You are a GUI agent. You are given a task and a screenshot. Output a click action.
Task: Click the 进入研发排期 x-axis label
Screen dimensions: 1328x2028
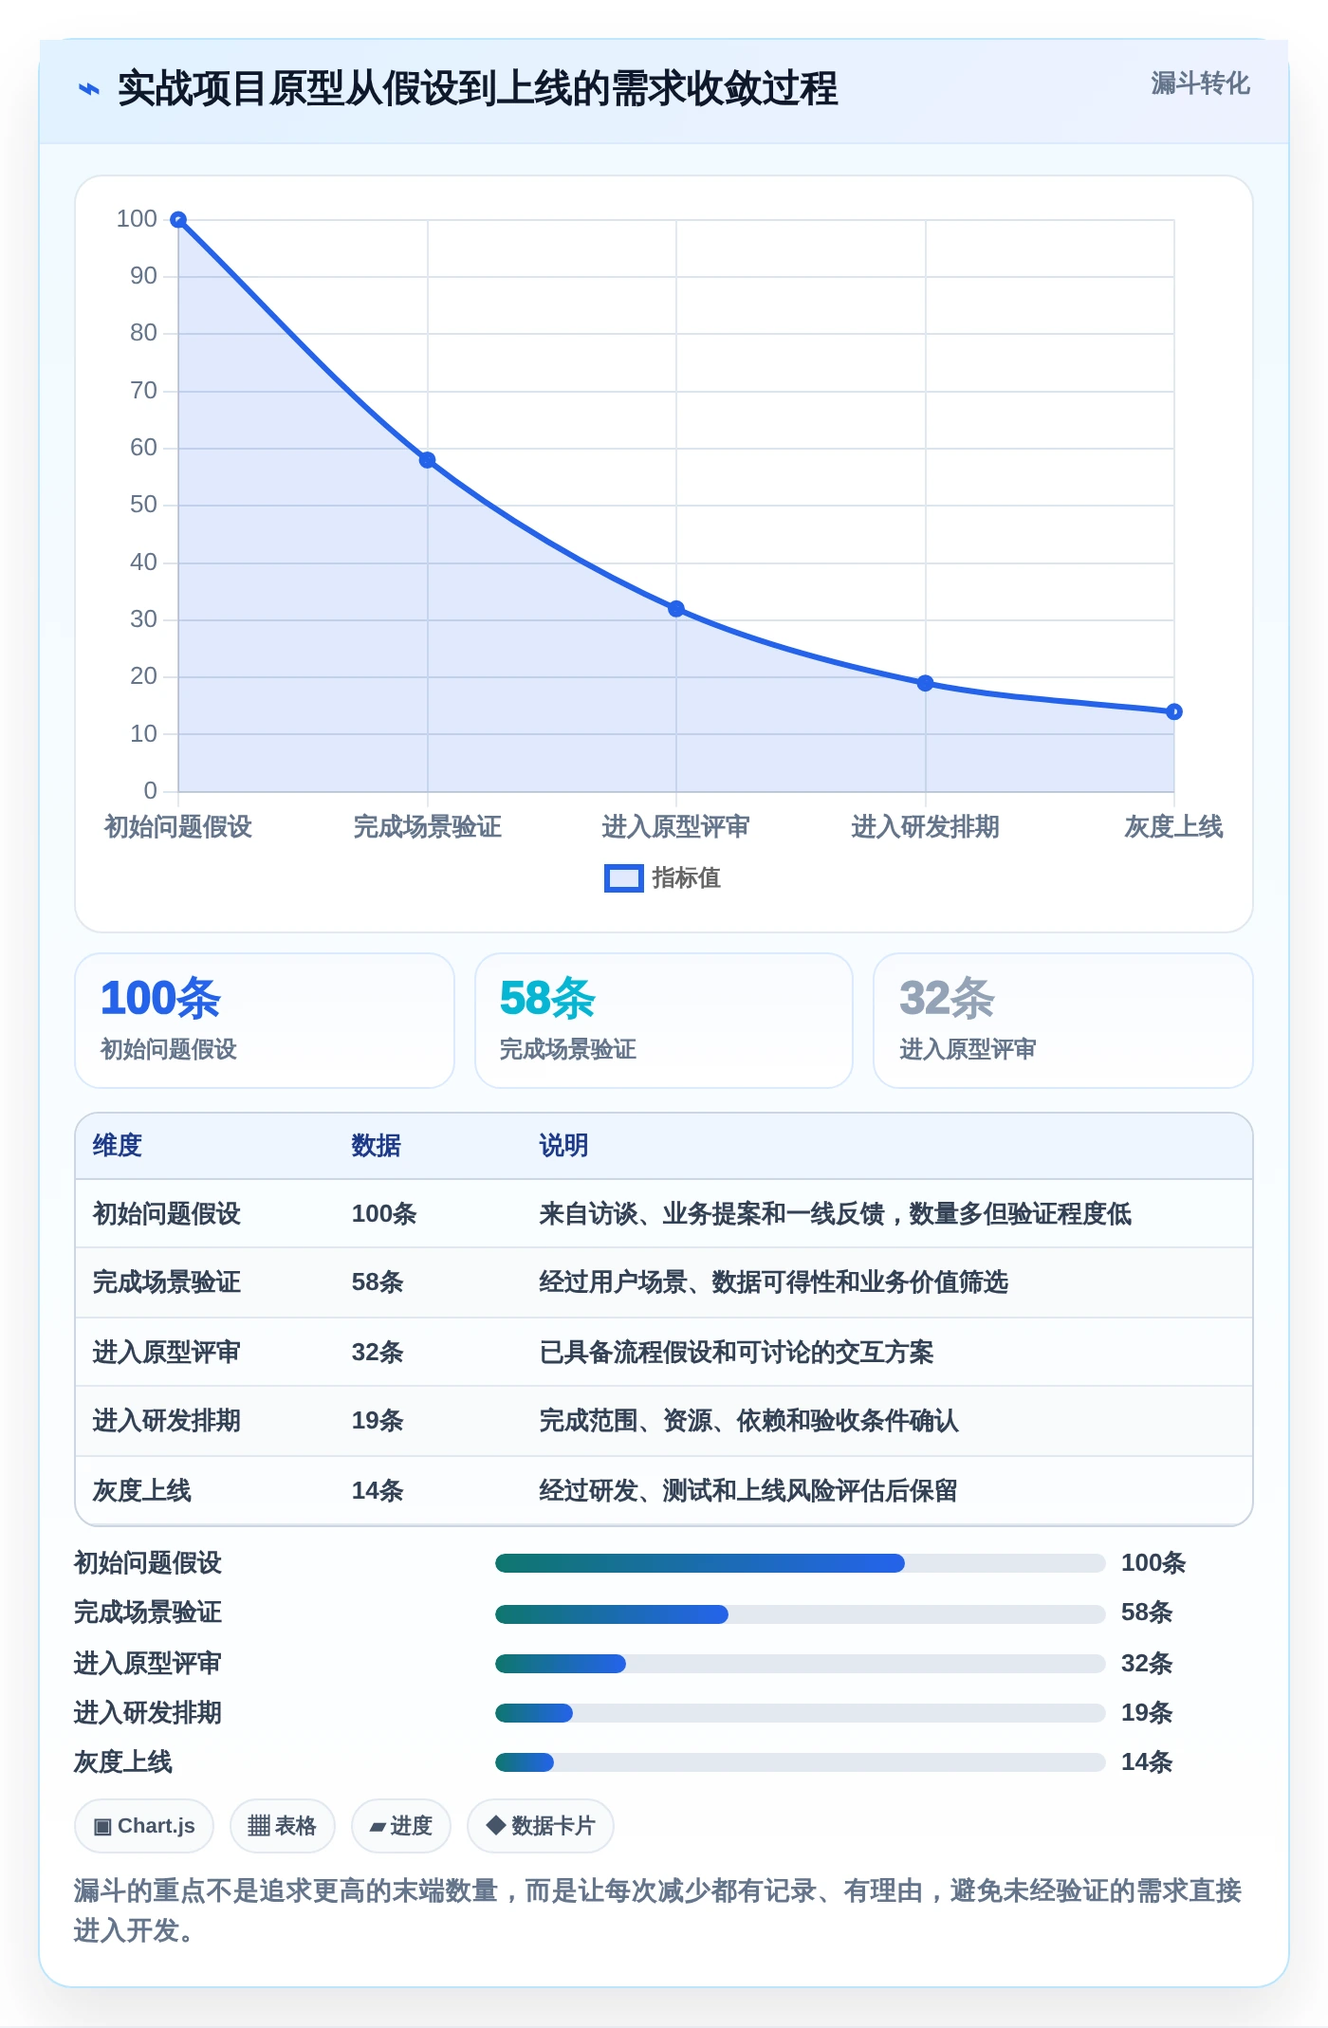[x=926, y=827]
